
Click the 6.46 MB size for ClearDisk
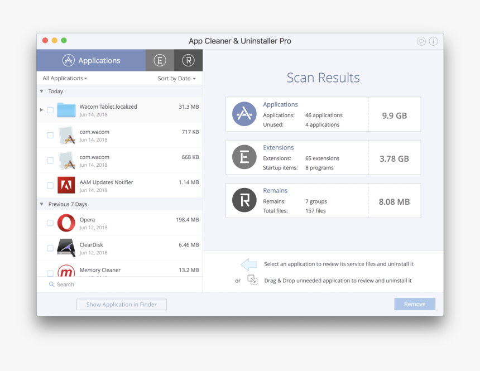point(189,245)
